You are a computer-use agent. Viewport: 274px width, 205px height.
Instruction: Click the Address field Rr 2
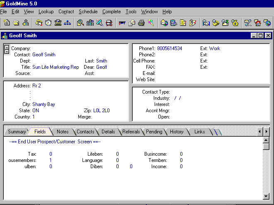(x=36, y=86)
